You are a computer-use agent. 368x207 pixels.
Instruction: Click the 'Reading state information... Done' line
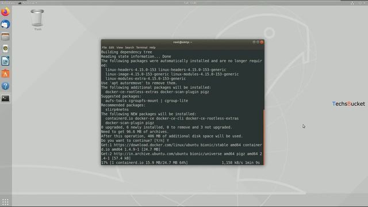(136, 56)
